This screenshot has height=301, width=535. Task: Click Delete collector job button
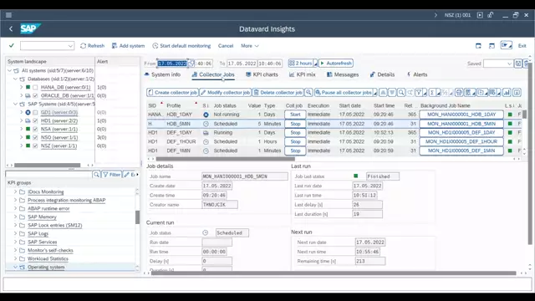click(x=278, y=93)
